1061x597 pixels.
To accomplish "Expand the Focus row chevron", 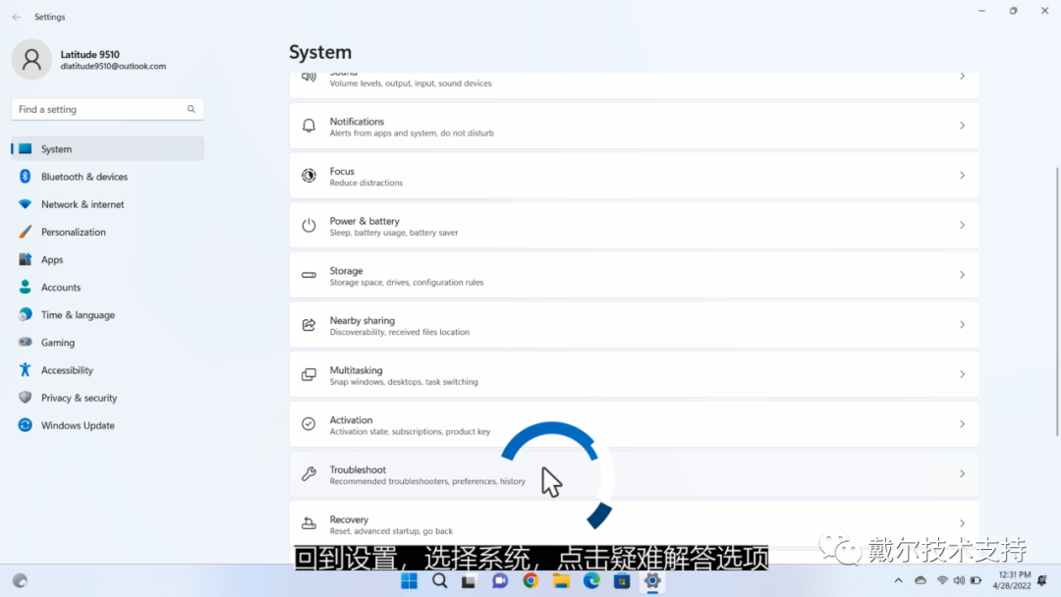I will (962, 175).
